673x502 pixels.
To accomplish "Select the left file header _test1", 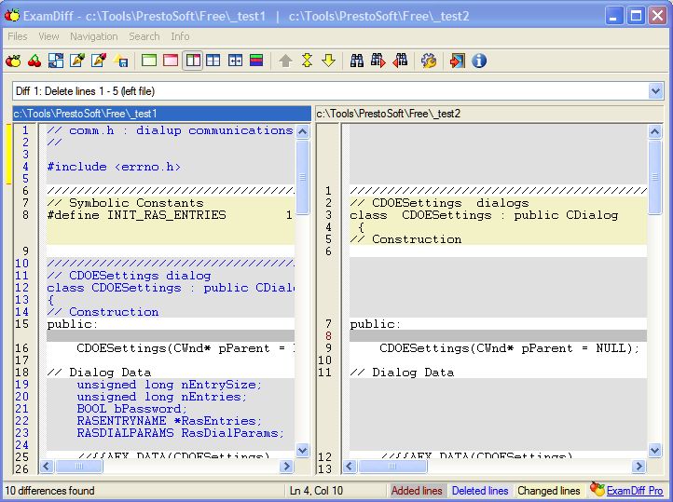I will pyautogui.click(x=162, y=114).
